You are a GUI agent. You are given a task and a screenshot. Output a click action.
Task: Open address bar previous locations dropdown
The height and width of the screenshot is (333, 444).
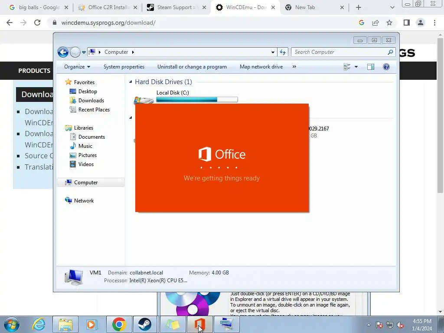(273, 52)
